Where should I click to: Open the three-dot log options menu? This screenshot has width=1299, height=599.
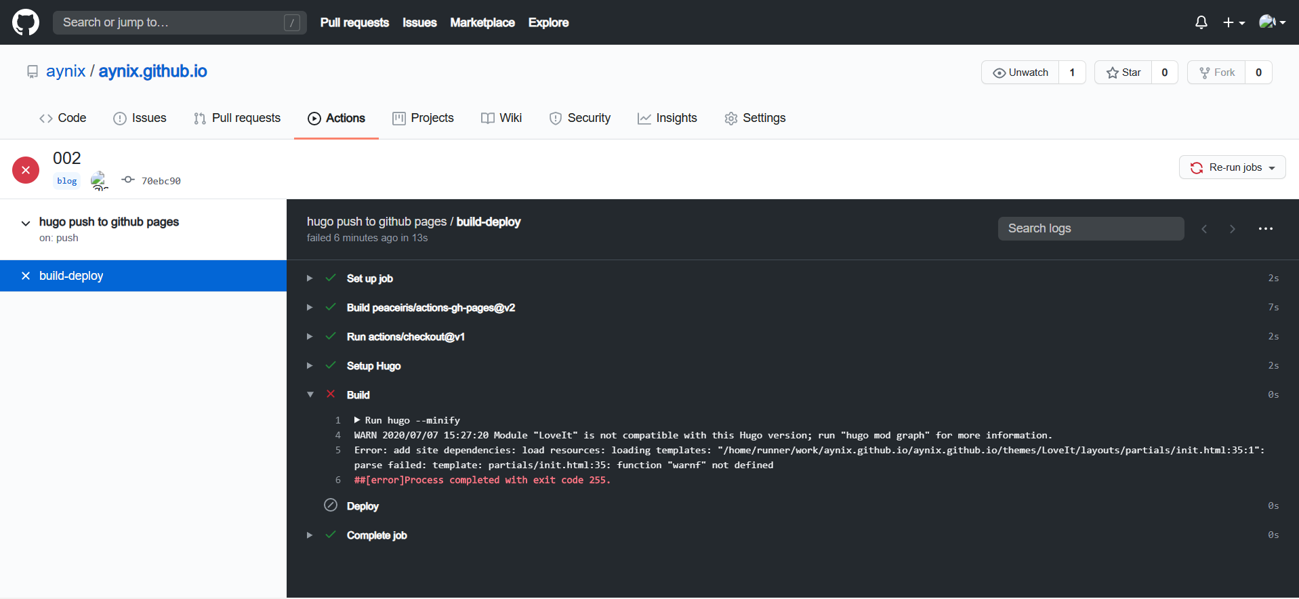click(x=1265, y=229)
